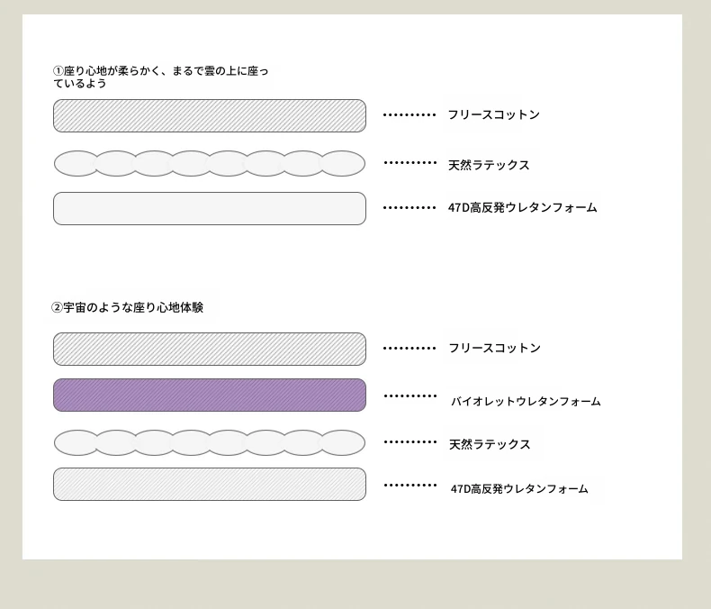Click dotted line beside bottom 47D foam label
The image size is (711, 609).
409,485
